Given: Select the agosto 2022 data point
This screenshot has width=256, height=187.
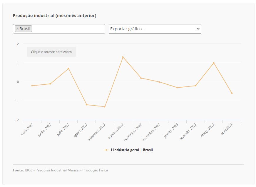Looking at the screenshot, I should point(87,105).
